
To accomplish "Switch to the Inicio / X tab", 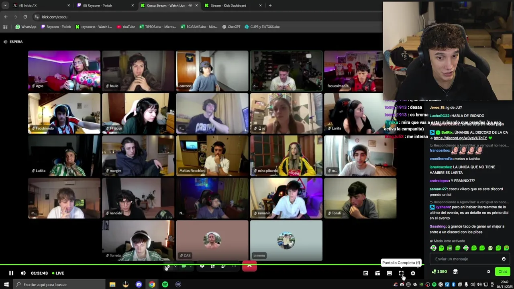I will 39,6.
